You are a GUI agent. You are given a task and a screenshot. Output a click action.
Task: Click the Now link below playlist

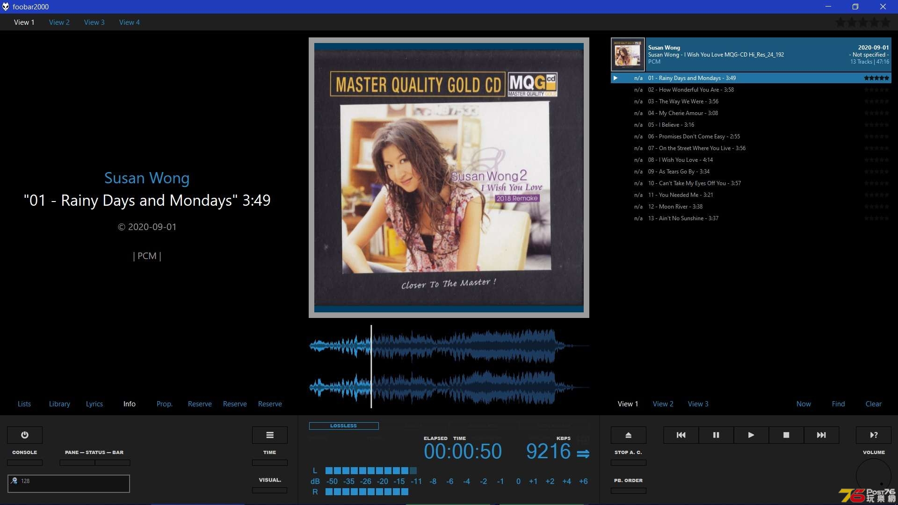pyautogui.click(x=804, y=404)
